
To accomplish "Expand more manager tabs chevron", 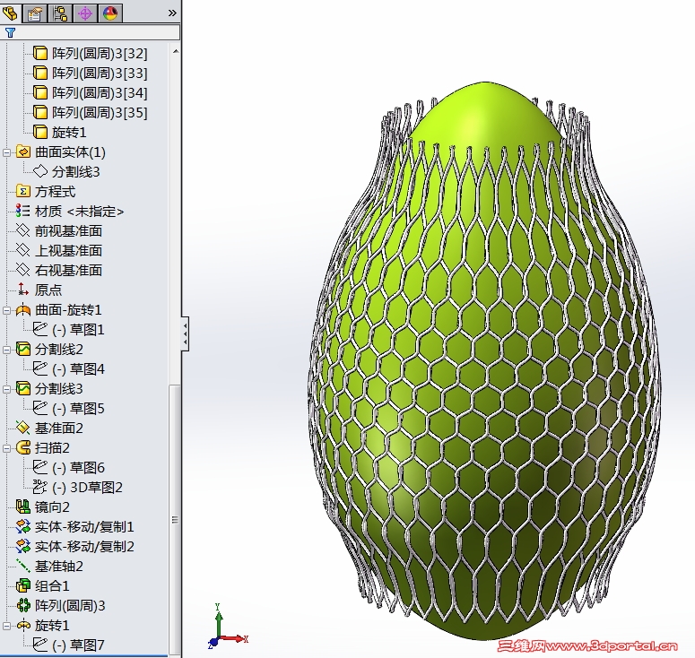I will coord(172,13).
